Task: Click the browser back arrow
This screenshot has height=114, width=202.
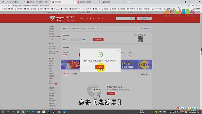Action: [2, 5]
